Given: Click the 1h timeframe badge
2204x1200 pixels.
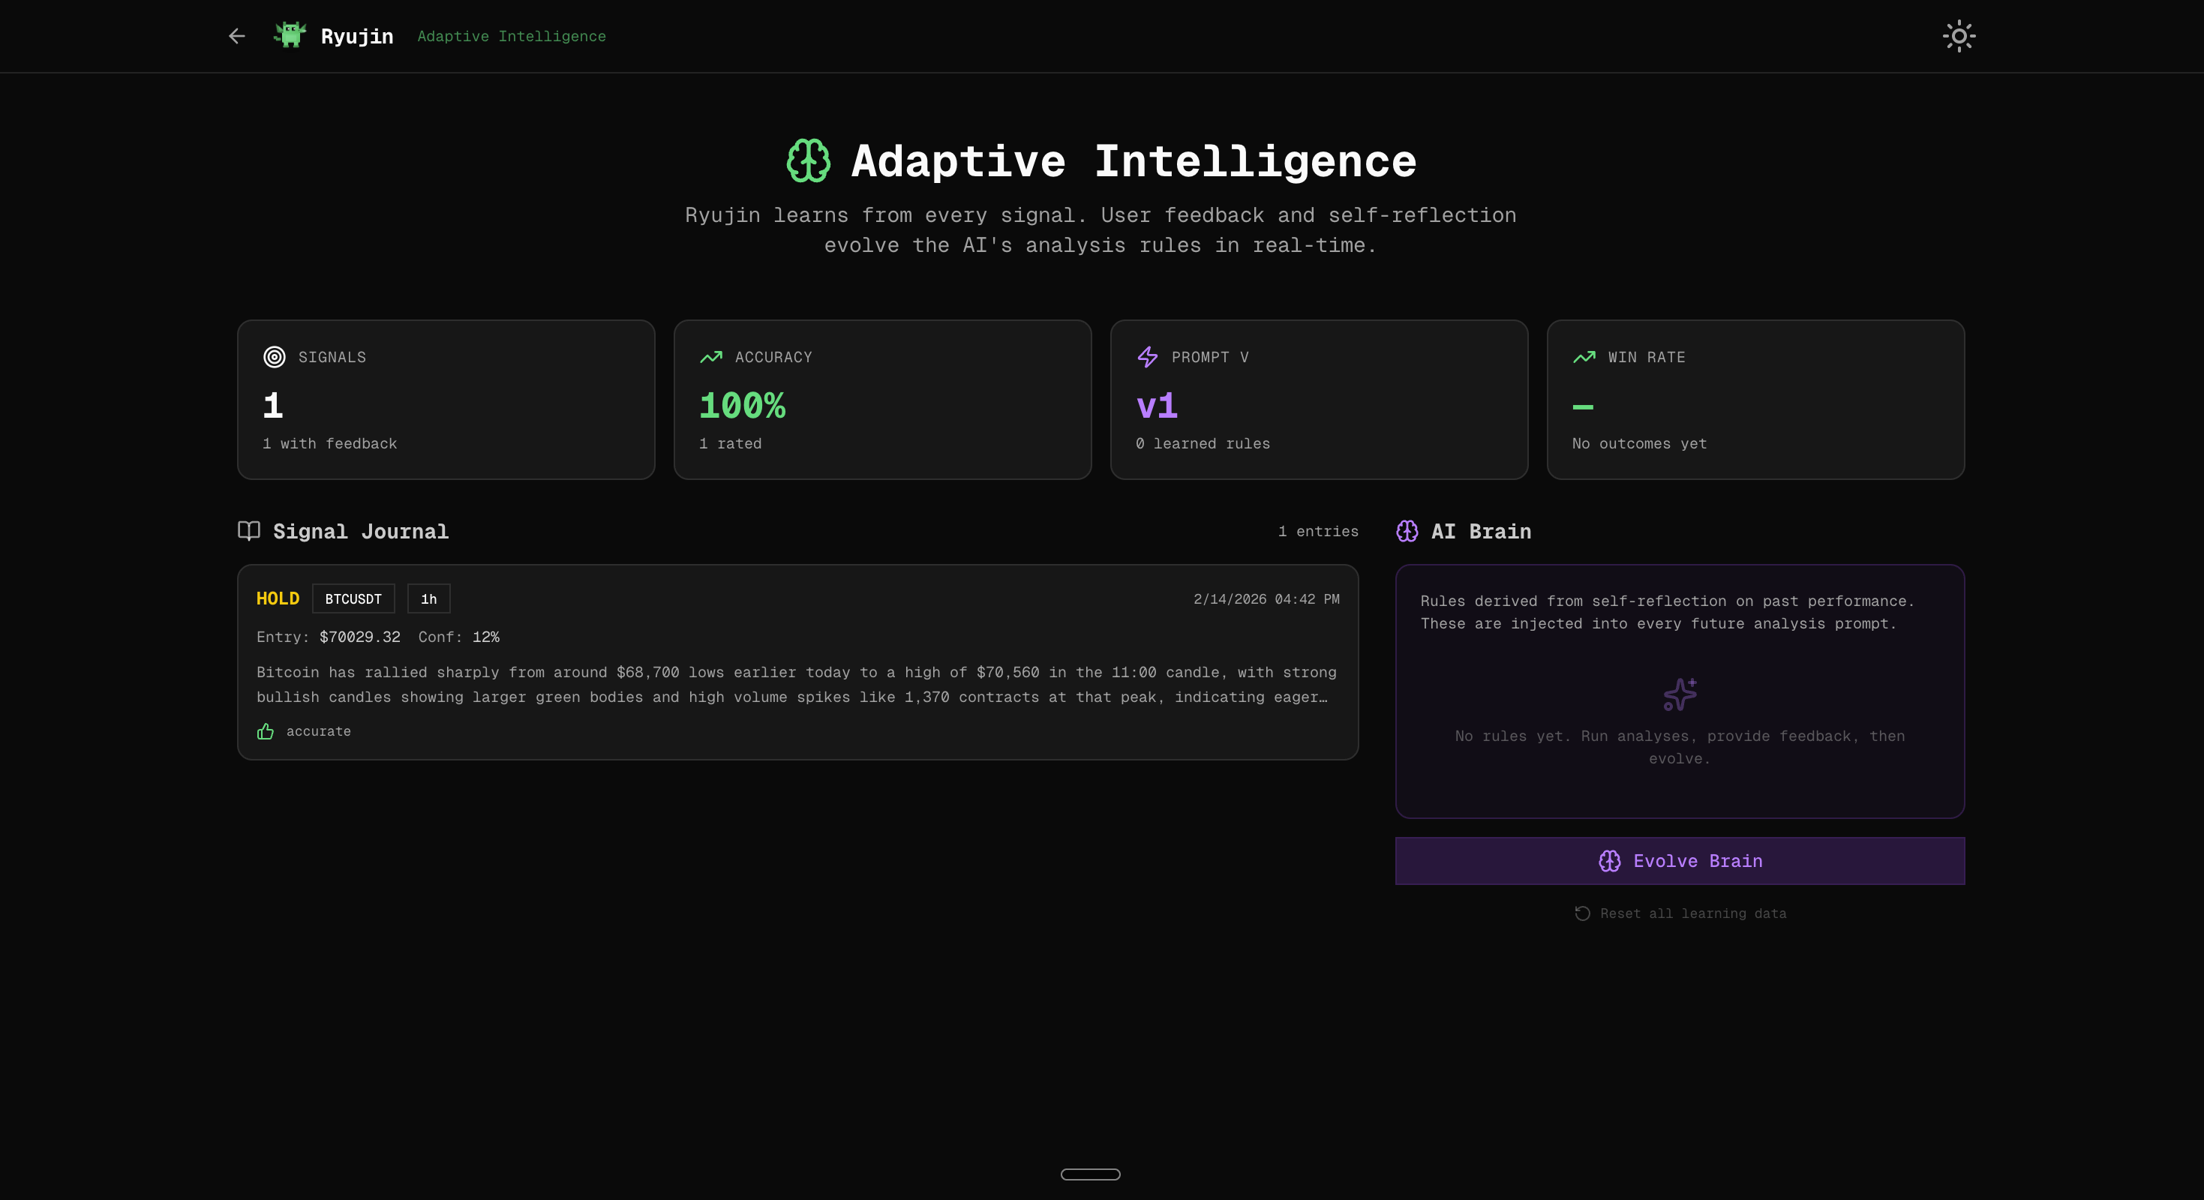Looking at the screenshot, I should pos(428,598).
